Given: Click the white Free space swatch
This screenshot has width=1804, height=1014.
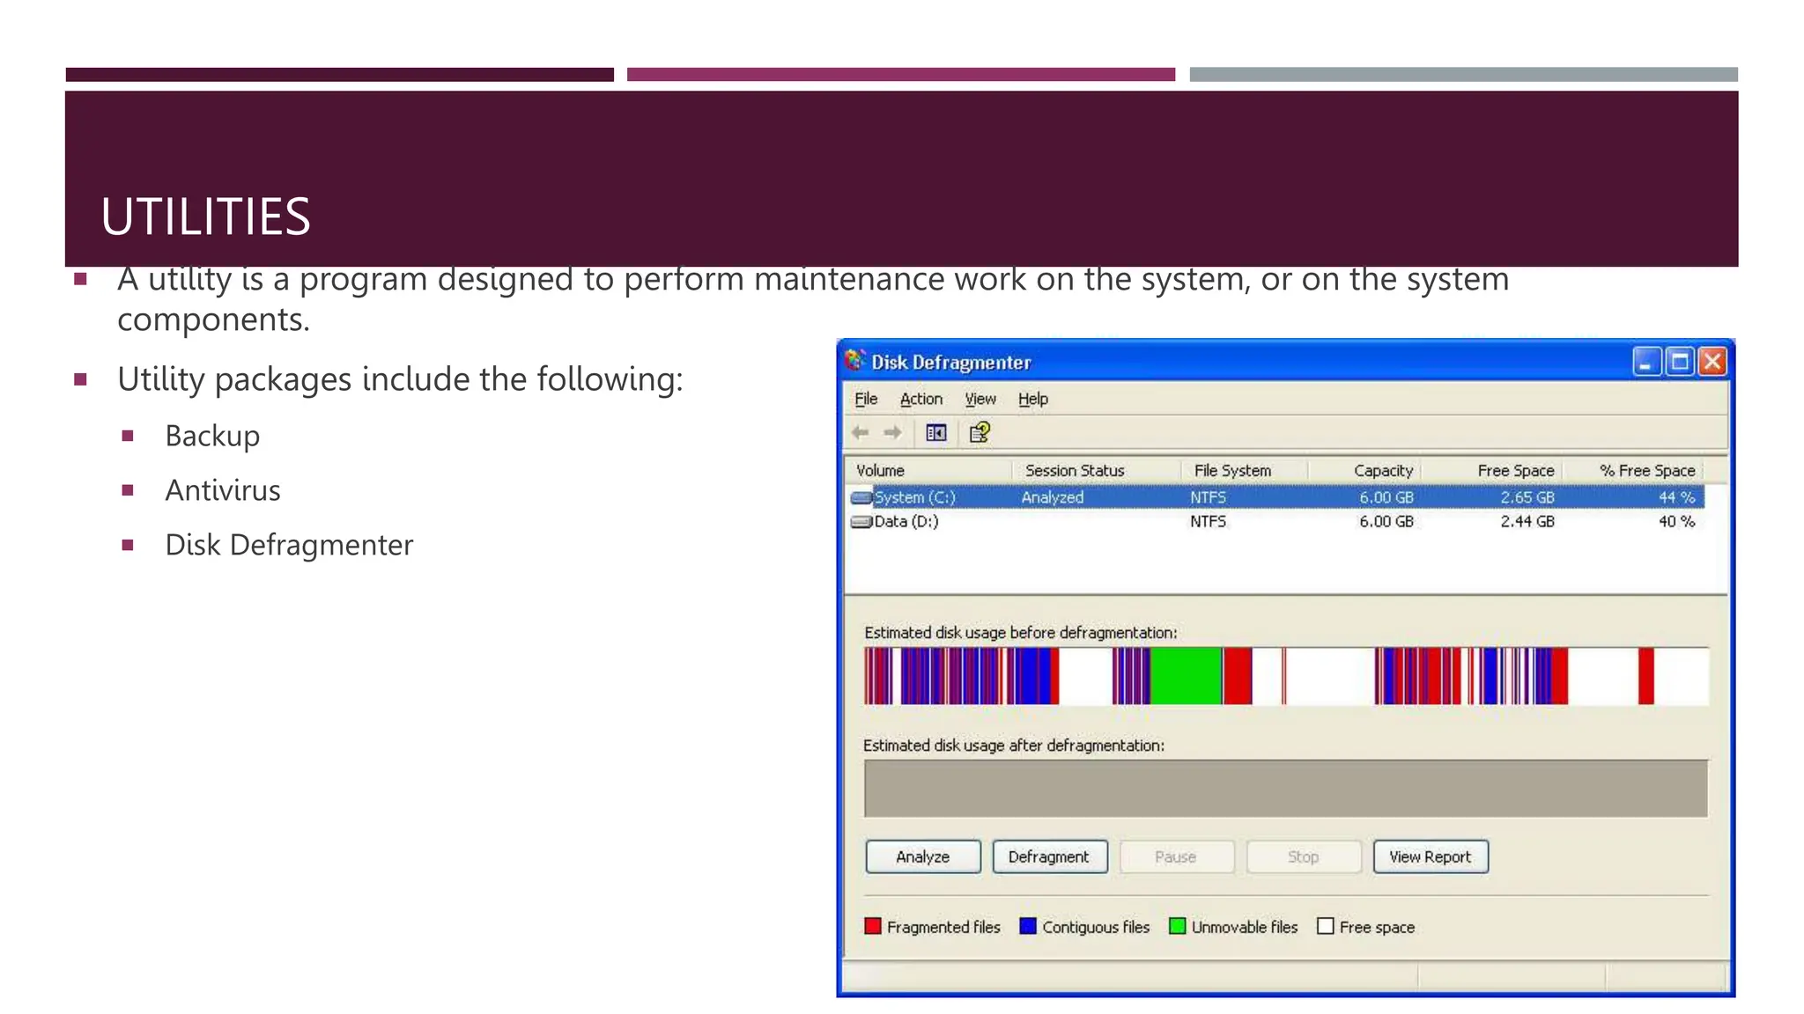Looking at the screenshot, I should (x=1325, y=926).
